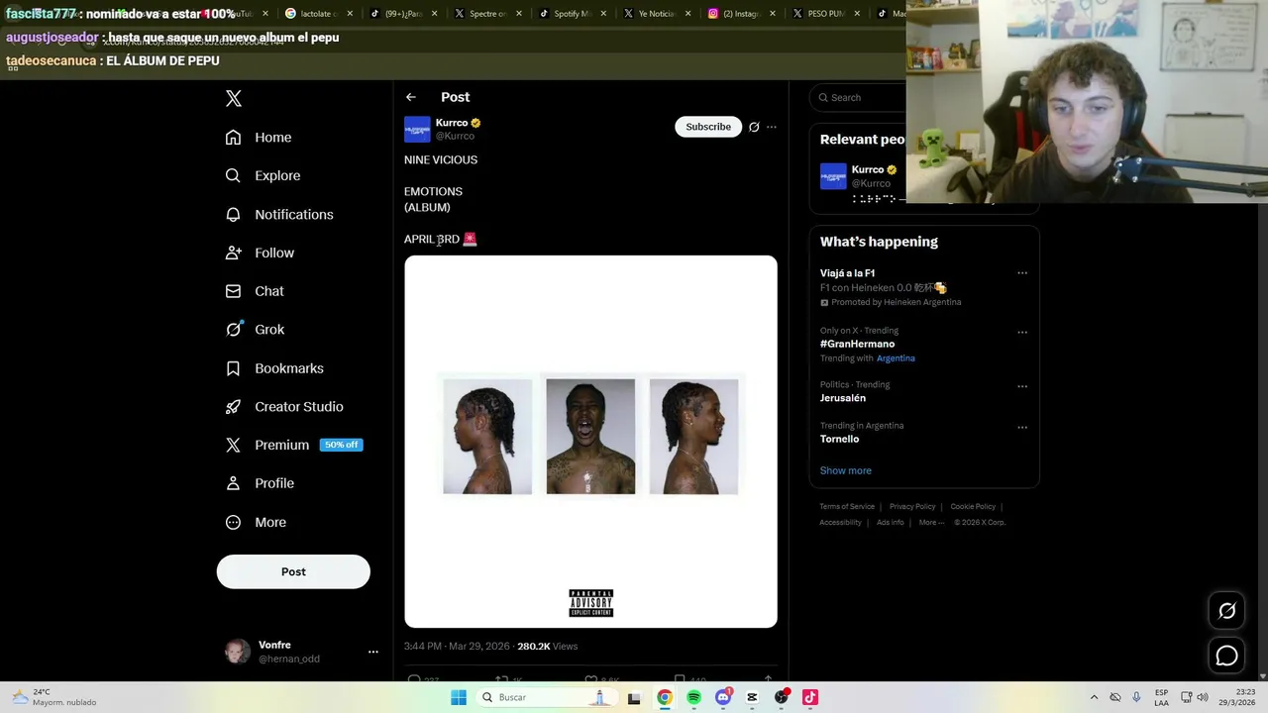Open options for Tornello trend

(1022, 428)
